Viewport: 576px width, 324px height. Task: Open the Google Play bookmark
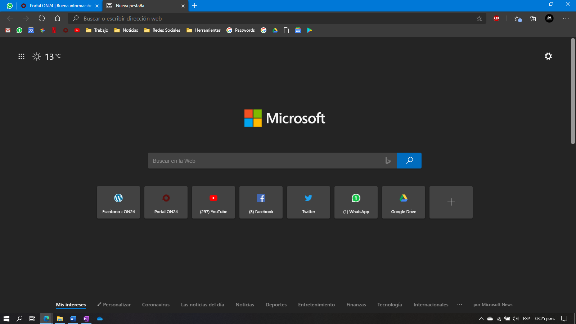(x=310, y=30)
